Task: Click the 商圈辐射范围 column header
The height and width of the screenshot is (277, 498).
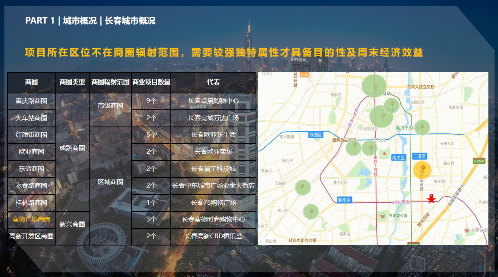Action: pos(110,82)
